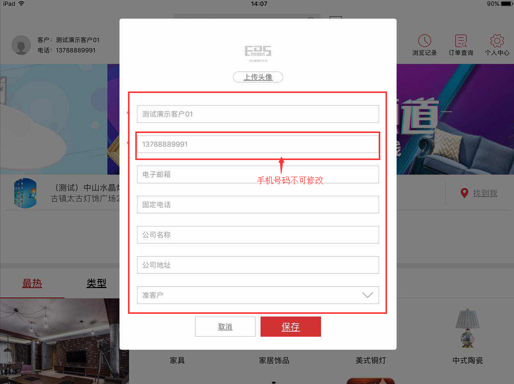Open the 个人中心 gear icon
The width and height of the screenshot is (514, 384).
(x=497, y=41)
